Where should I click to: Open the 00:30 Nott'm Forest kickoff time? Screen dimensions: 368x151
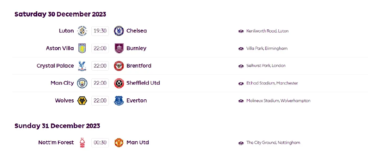(100, 142)
